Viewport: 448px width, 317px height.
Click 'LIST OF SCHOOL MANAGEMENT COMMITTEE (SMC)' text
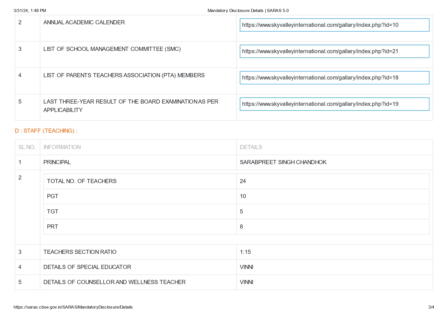tap(112, 49)
